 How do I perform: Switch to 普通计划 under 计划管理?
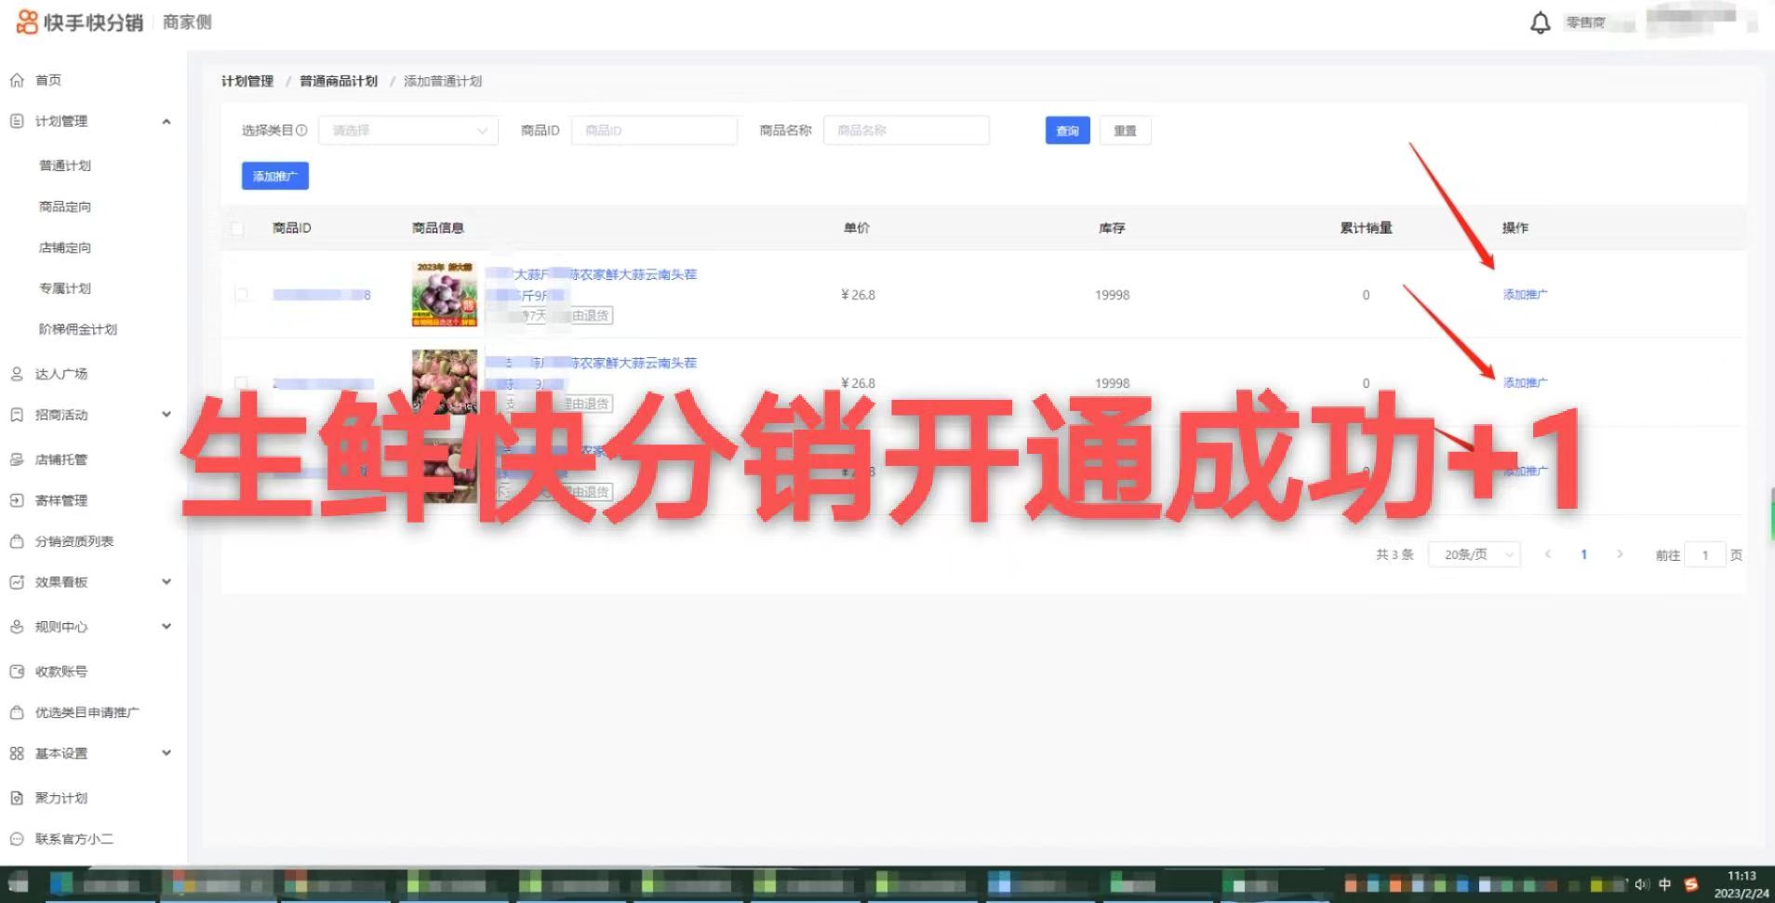coord(65,165)
